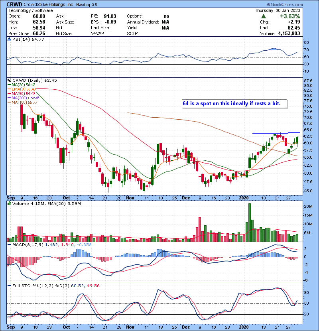This screenshot has width=319, height=331.
Task: Click the SCTR label
Action: (133, 33)
